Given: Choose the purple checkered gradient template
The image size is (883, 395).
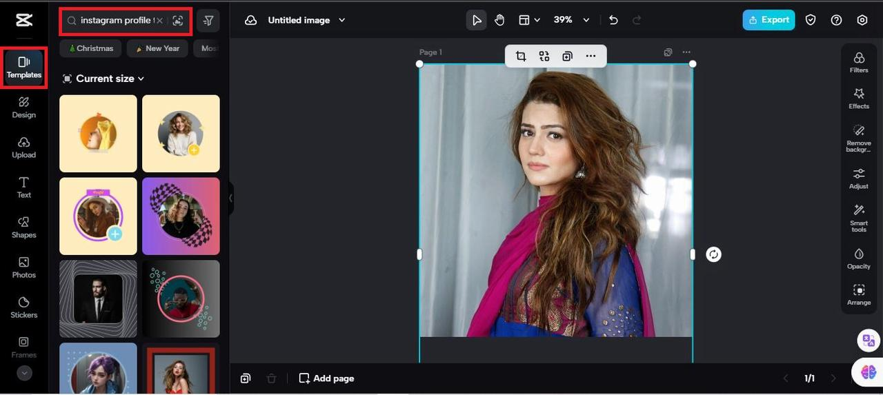Looking at the screenshot, I should (x=181, y=216).
